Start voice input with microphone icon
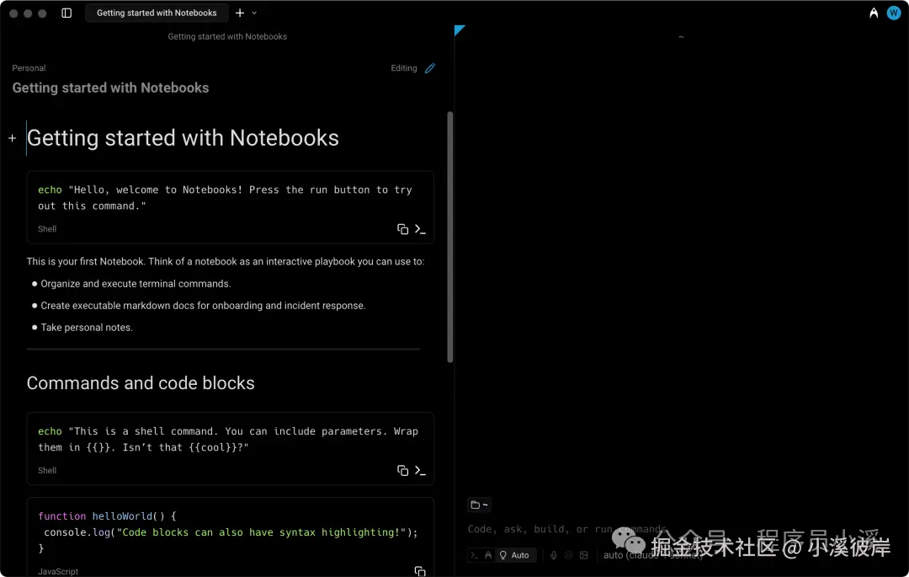The image size is (909, 577). (554, 555)
